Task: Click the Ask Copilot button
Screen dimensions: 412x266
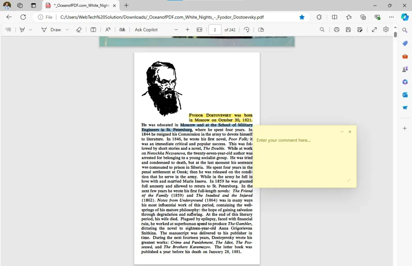Action: [146, 30]
